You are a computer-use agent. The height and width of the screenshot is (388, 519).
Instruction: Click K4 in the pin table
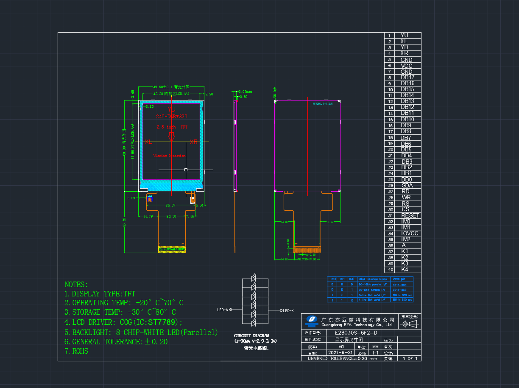pos(405,270)
